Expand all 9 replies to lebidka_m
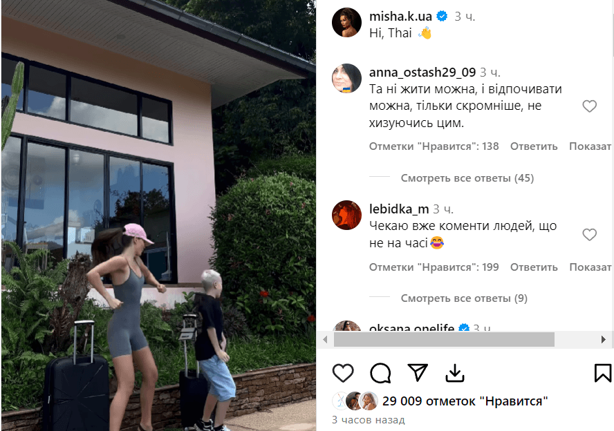Screen dimensions: 614x431 coord(464,298)
